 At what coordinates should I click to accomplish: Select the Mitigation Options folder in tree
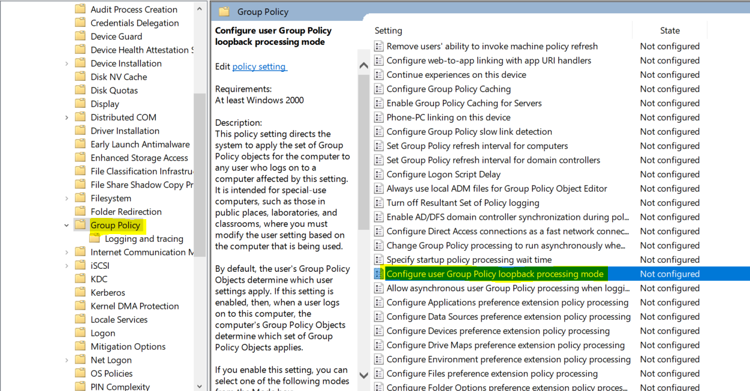[x=127, y=347]
